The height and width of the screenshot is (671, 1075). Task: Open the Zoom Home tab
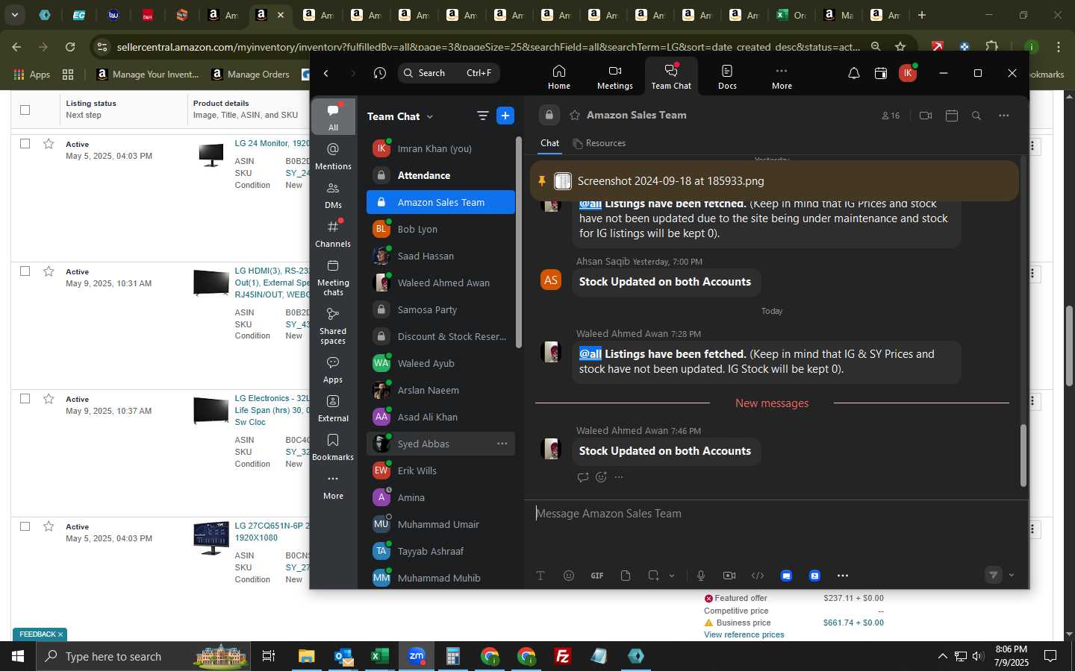coord(558,76)
